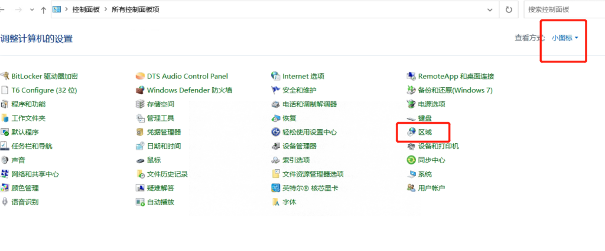Viewport: 605px width, 251px height.
Task: Go up one level with up arrow
Action: [44, 9]
